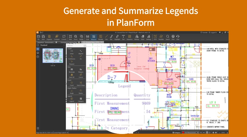Viewport: 247px width, 137px height.
Task: Run the OCR tool
Action: tap(155, 38)
